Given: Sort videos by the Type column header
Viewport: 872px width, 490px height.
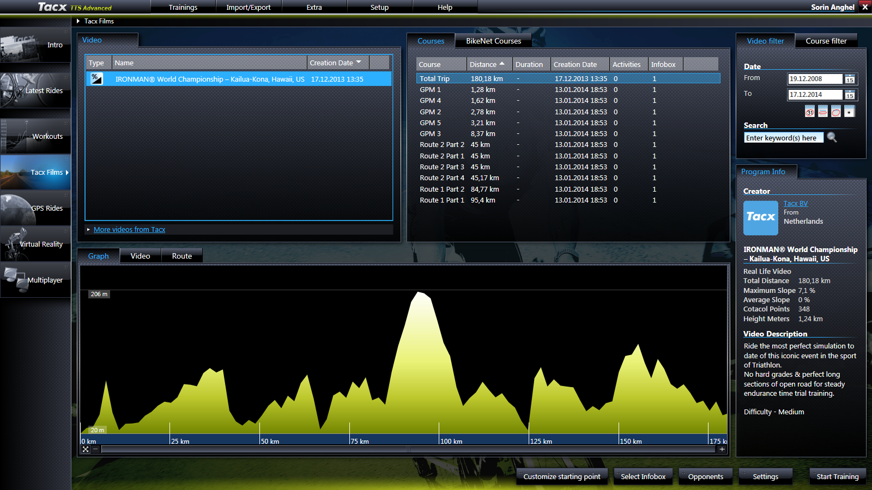Looking at the screenshot, I should coord(99,63).
